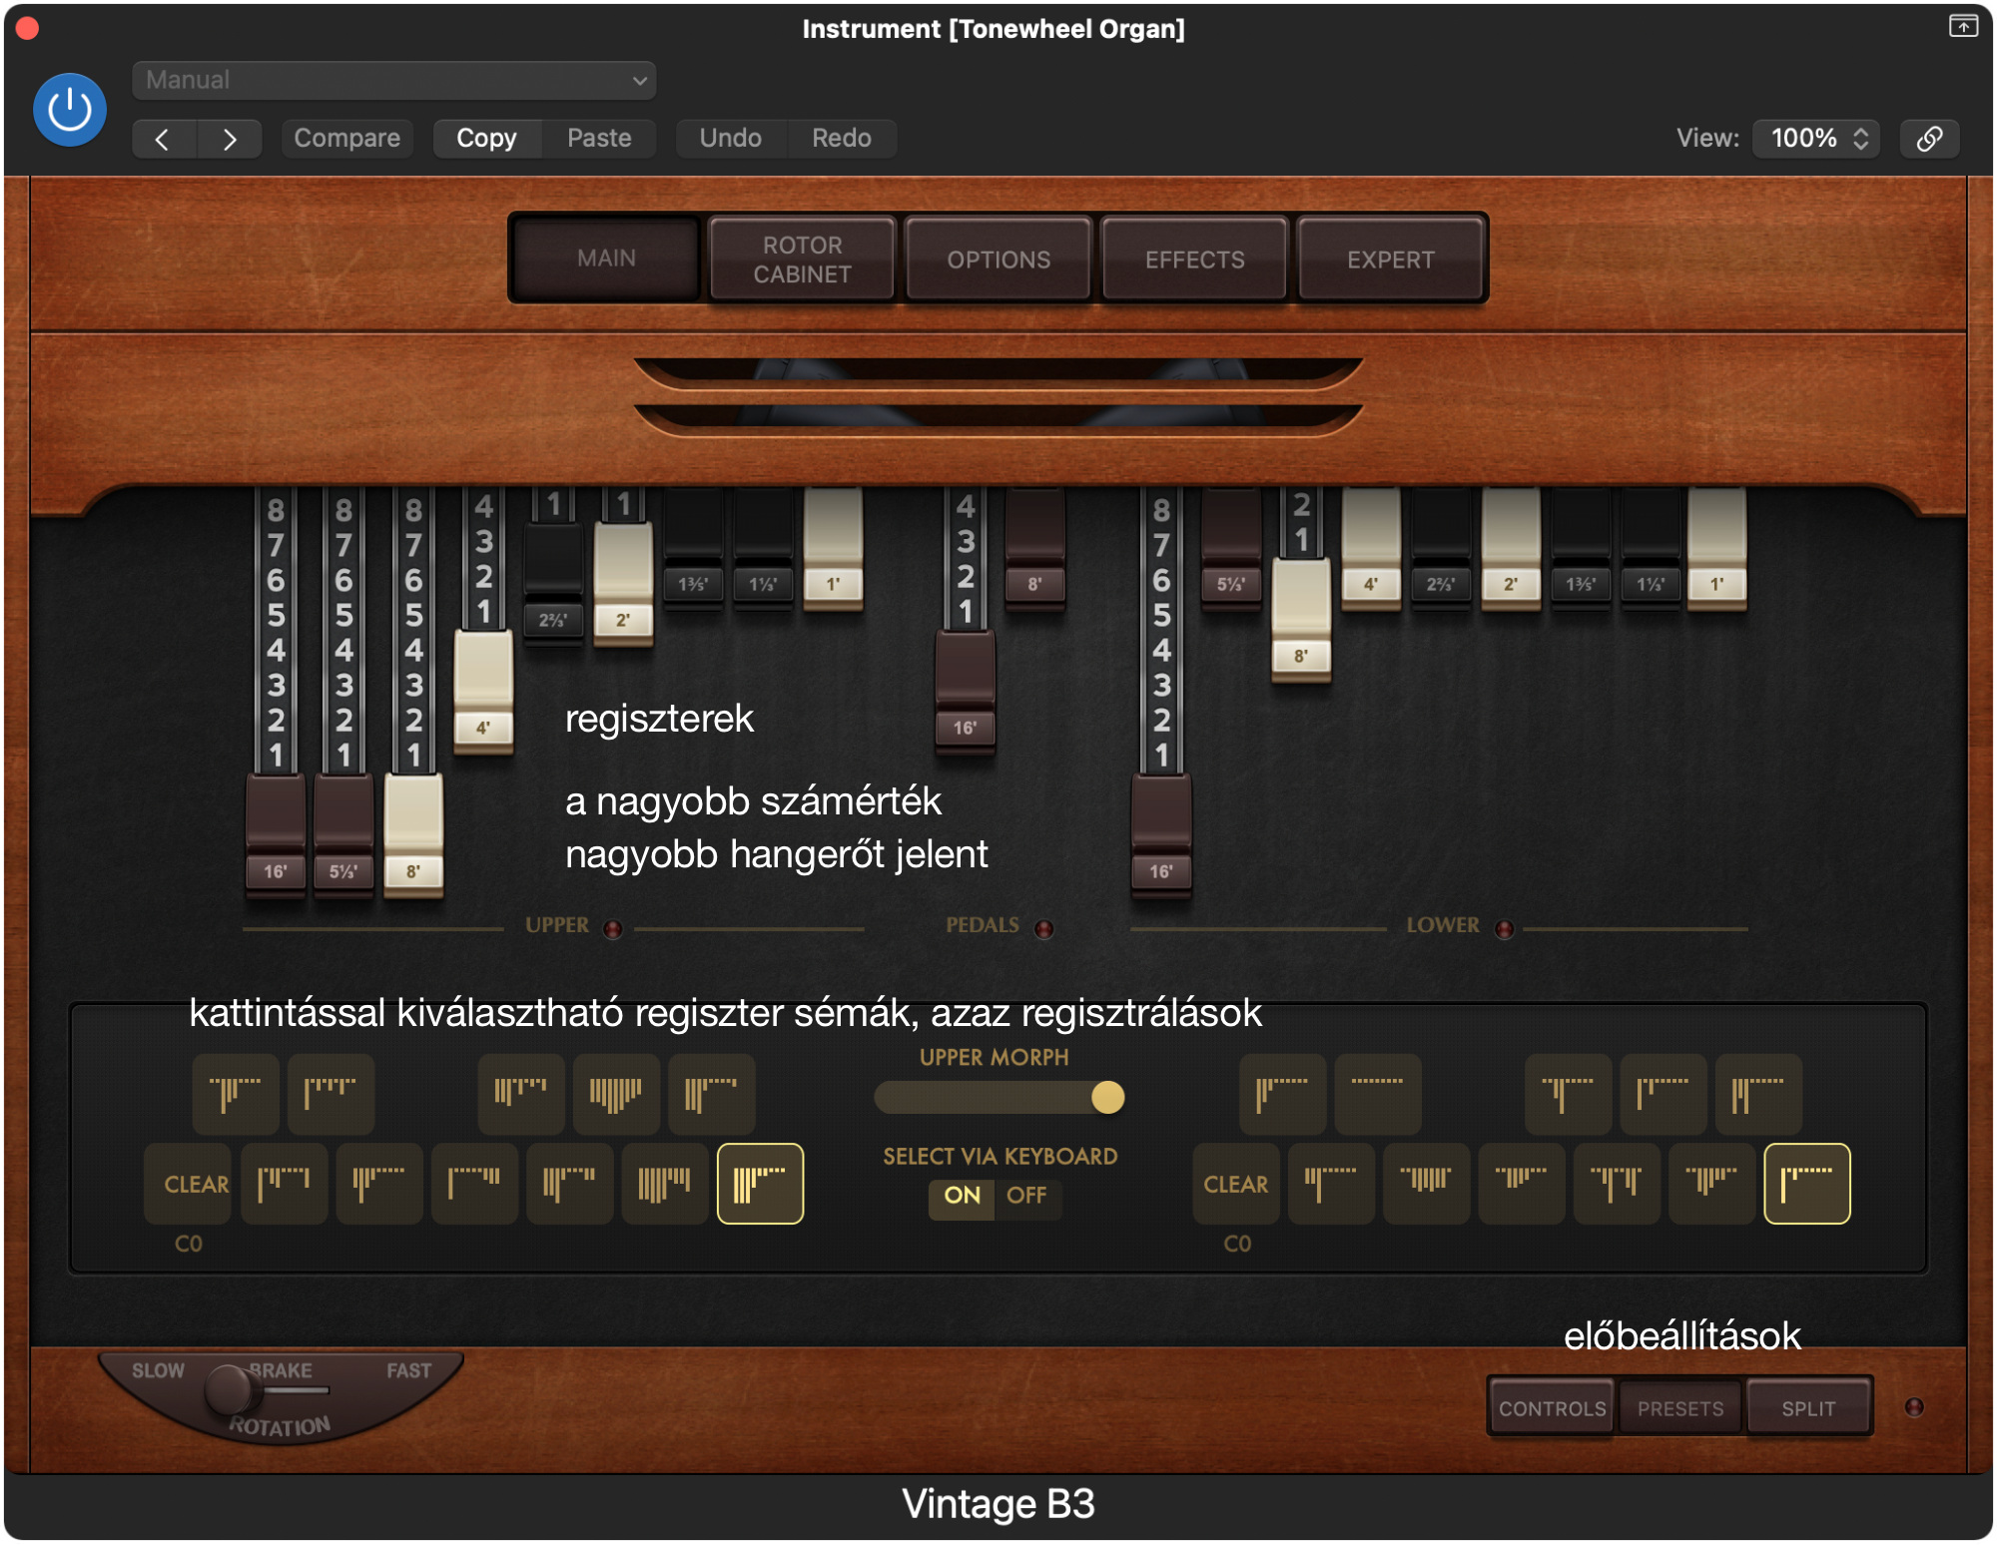
Task: Select highlighted lower registration preset key
Action: pyautogui.click(x=1806, y=1184)
